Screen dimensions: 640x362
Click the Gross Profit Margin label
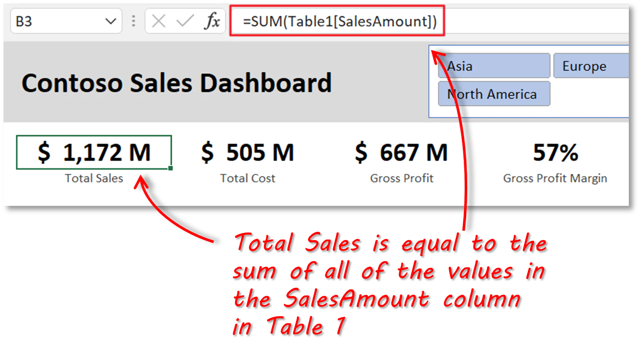click(x=555, y=178)
